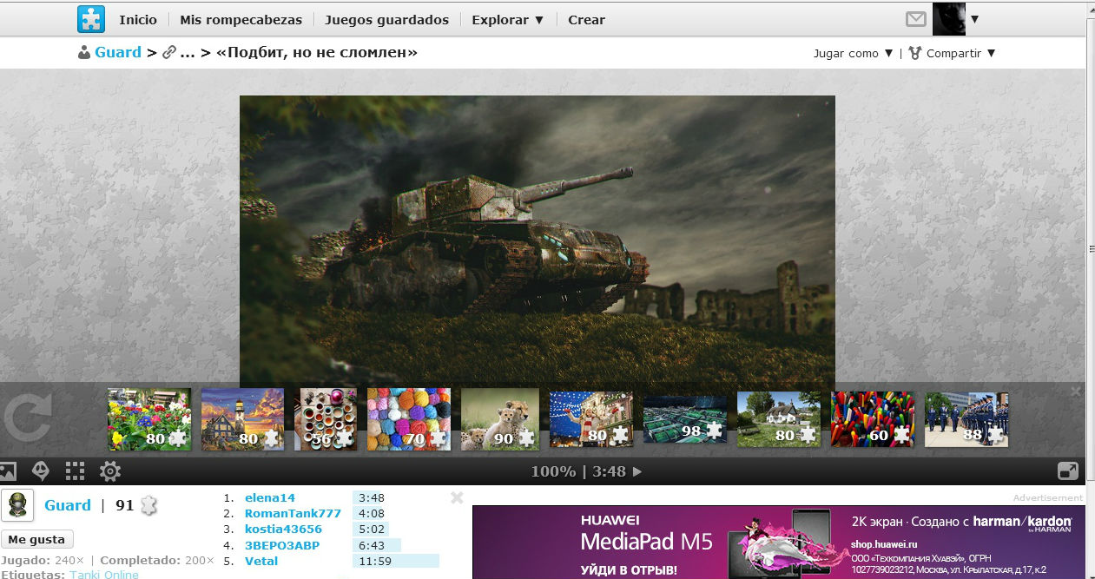
Task: Open RomanTank777 leaderboard profile
Action: 293,513
